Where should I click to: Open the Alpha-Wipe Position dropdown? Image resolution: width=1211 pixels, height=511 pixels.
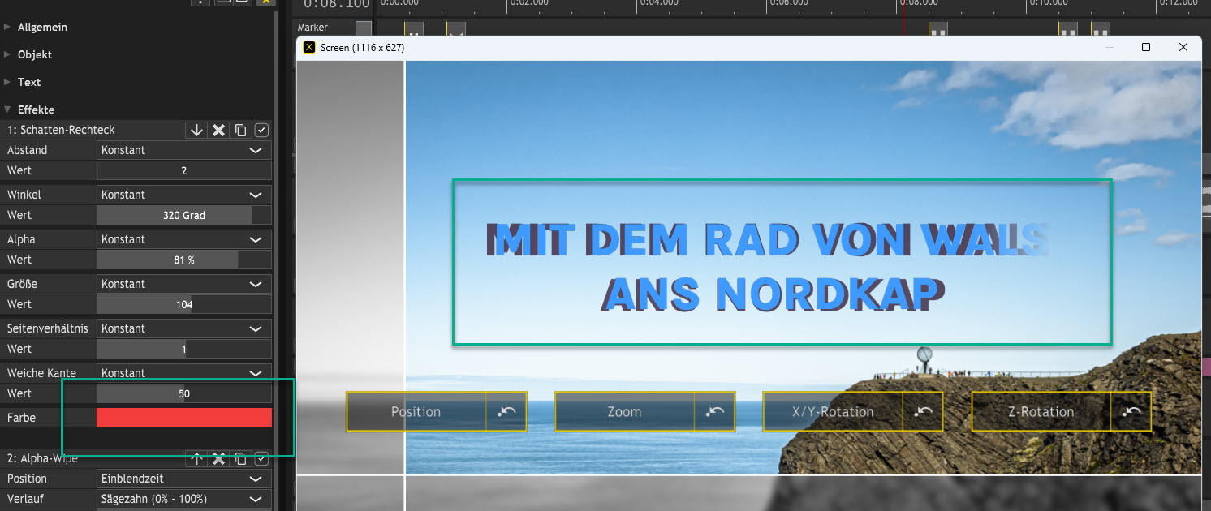[x=184, y=479]
